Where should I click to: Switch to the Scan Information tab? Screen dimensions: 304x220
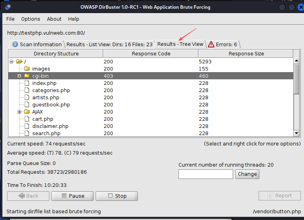(x=37, y=44)
